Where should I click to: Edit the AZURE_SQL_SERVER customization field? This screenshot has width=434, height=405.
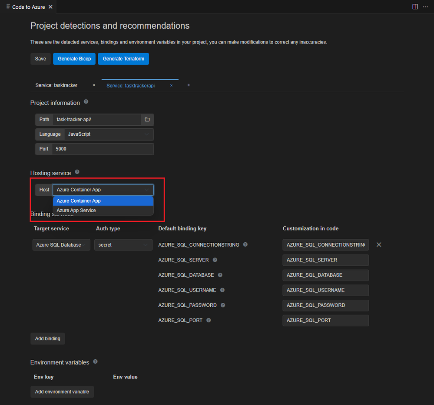pyautogui.click(x=325, y=260)
